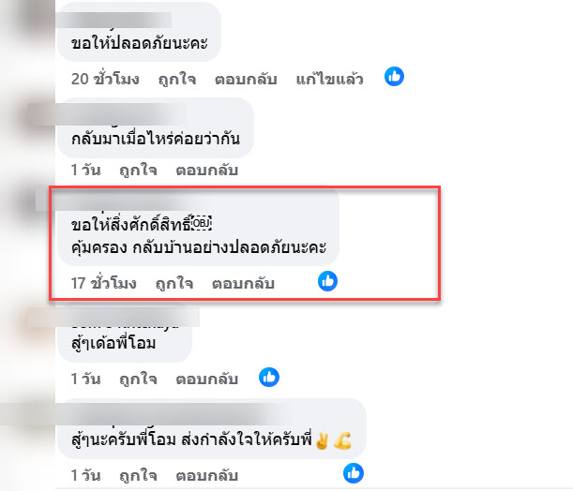Click the like reaction icon beside แก้ไขแล้ว

[x=395, y=77]
